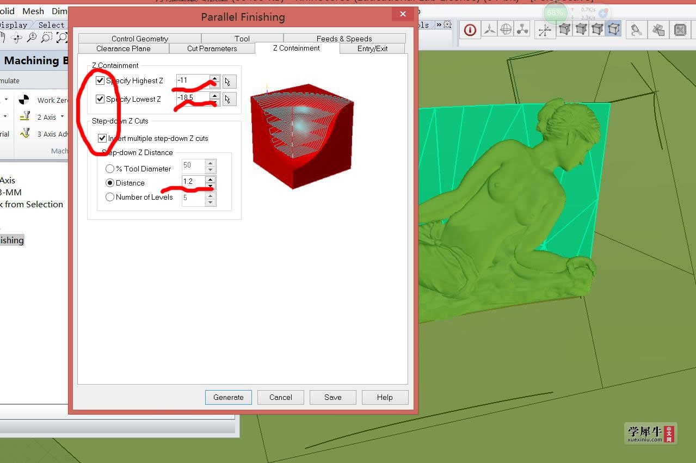Screen dimensions: 696x463
Task: Switch to the Control Geometry tab
Action: (140, 38)
